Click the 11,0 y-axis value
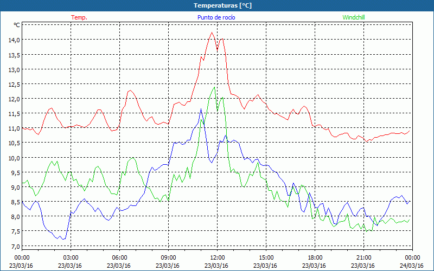The height and width of the screenshot is (271, 434). click(14, 128)
